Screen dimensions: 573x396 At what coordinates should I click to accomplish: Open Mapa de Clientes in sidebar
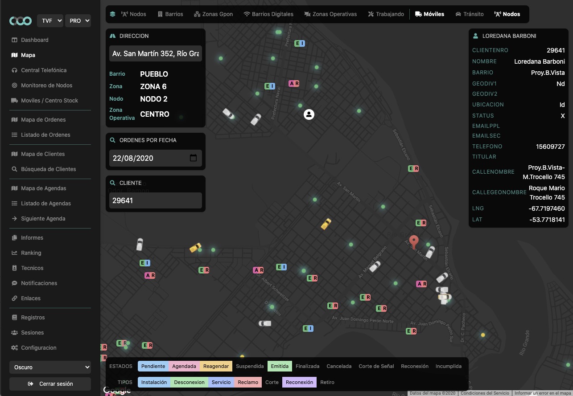point(43,154)
